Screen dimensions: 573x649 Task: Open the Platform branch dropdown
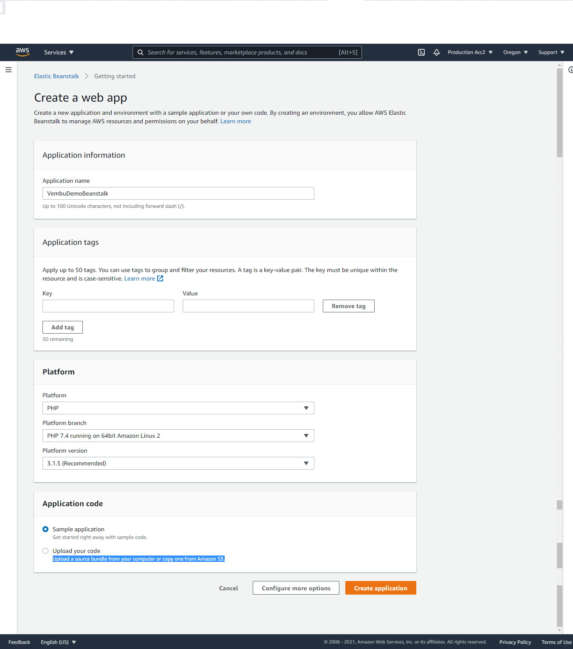(x=178, y=436)
